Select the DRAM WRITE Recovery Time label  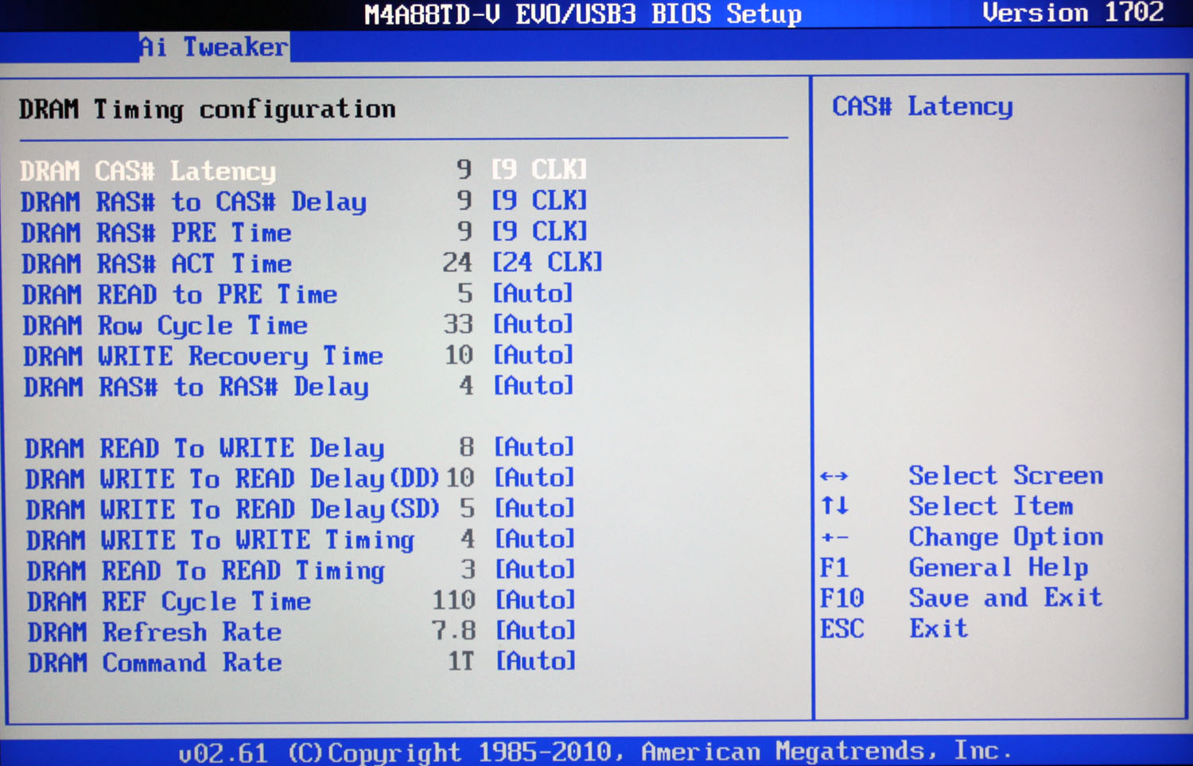pyautogui.click(x=203, y=357)
